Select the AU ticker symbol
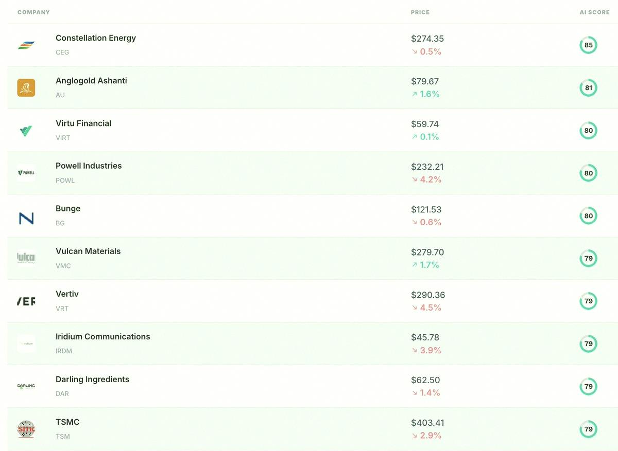Screen dimensions: 618x451 pos(60,95)
